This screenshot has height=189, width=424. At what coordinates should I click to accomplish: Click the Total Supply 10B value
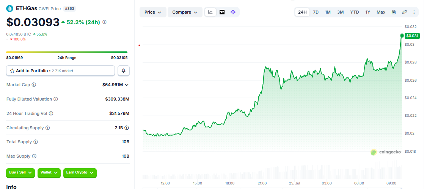tap(126, 142)
